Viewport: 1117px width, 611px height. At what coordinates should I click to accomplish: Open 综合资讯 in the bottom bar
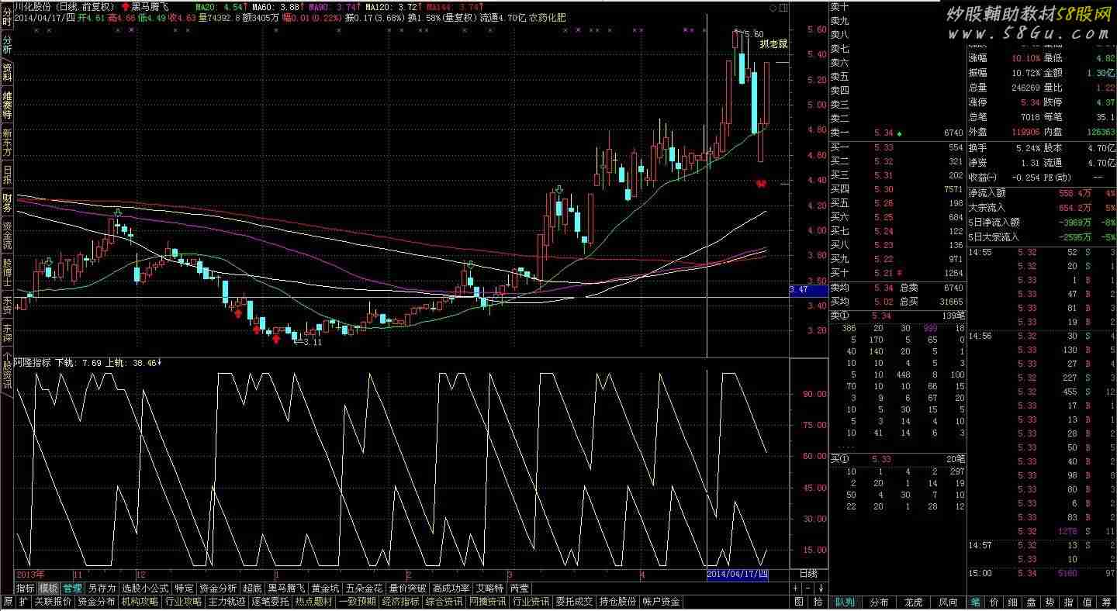[x=444, y=602]
